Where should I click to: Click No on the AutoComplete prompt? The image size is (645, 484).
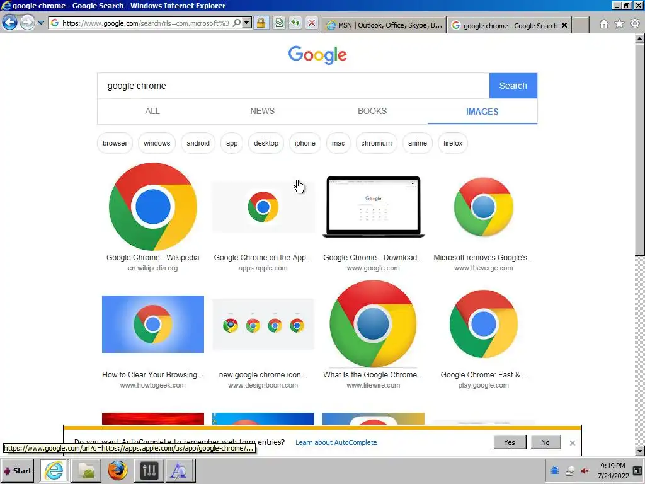point(545,442)
